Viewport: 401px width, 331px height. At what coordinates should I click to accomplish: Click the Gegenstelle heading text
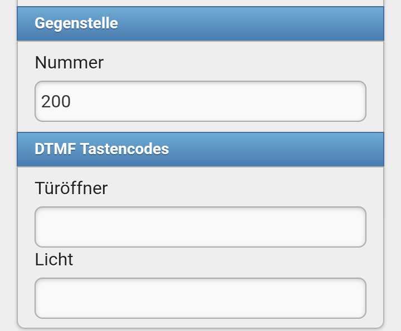76,23
